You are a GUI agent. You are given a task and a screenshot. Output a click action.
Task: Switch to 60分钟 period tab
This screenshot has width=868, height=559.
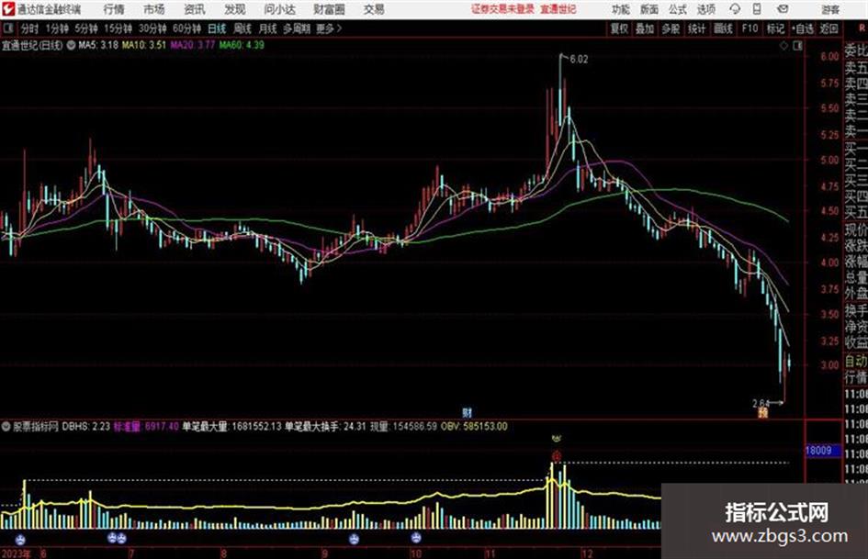point(186,28)
